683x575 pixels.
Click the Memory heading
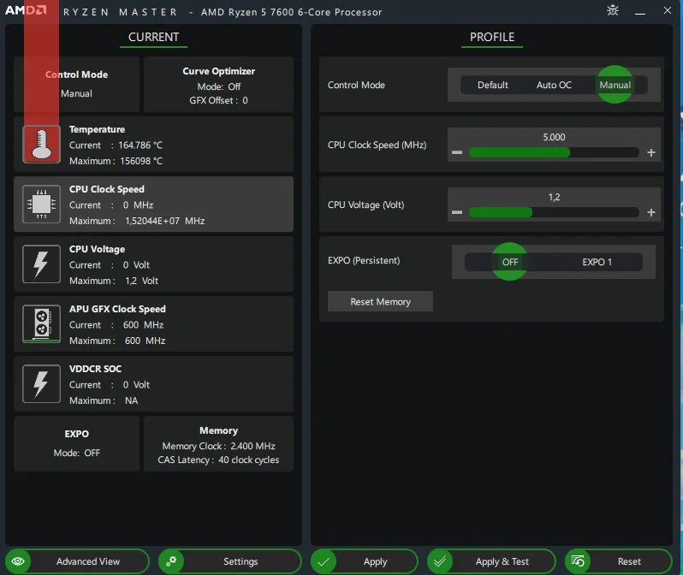tap(218, 430)
